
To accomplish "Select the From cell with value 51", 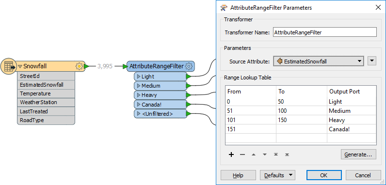I will (251, 111).
